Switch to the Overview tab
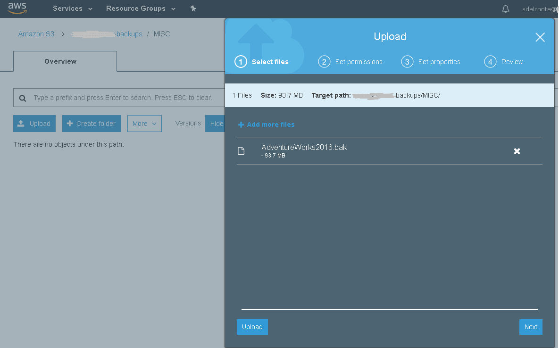Image resolution: width=559 pixels, height=348 pixels. (x=65, y=61)
